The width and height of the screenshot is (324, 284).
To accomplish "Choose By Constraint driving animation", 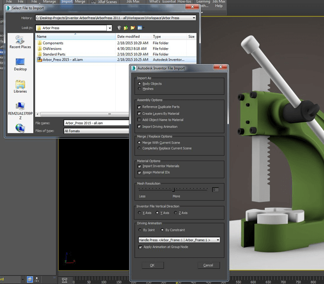I will [x=162, y=230].
